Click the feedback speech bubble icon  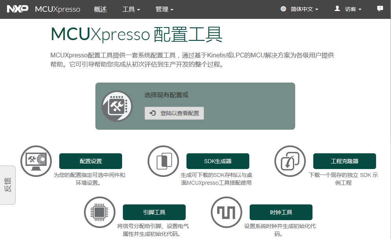[380, 9]
